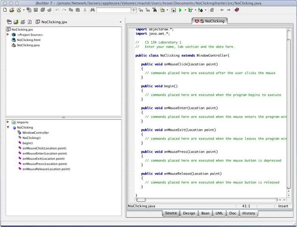The height and width of the screenshot is (227, 297).
Task: Open the History tab
Action: [249, 213]
